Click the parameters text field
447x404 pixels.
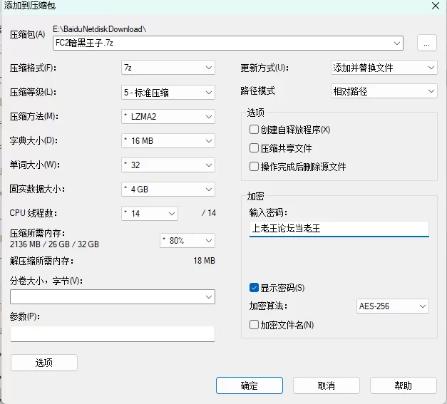coord(113,333)
